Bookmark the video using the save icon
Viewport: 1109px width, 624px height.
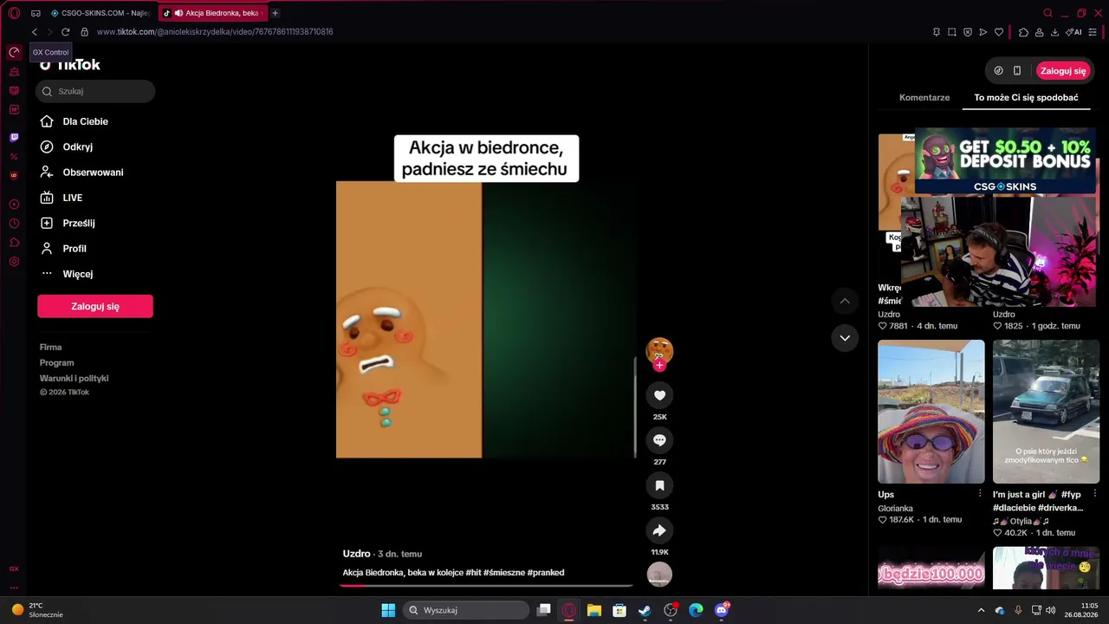pyautogui.click(x=659, y=485)
